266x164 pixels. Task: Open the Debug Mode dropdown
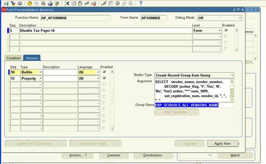point(240,18)
